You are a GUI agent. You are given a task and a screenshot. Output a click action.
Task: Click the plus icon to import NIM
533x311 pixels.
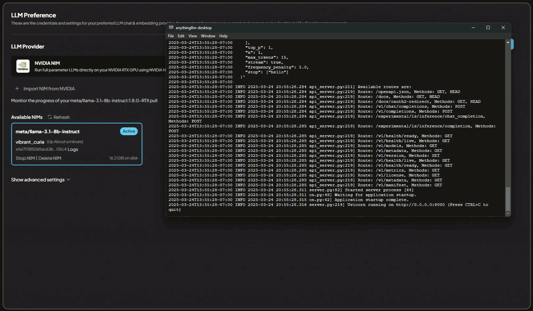tap(17, 89)
